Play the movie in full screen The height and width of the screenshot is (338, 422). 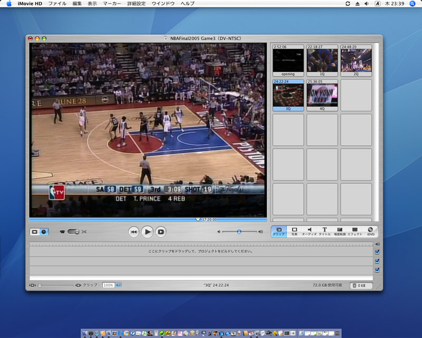point(161,231)
